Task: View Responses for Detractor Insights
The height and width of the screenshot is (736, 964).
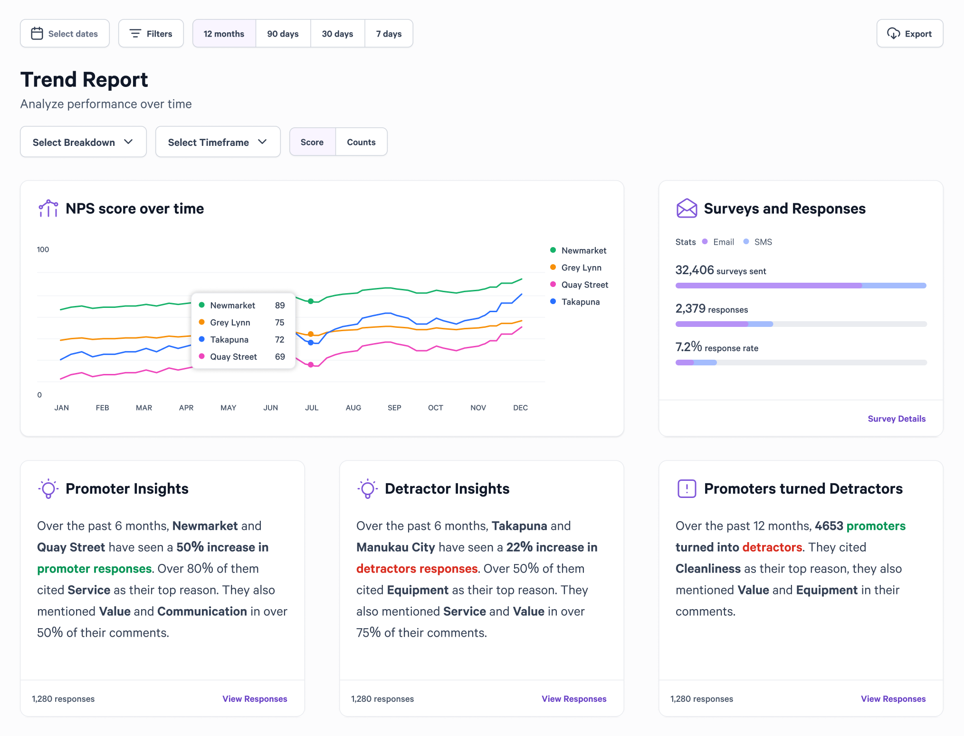Action: tap(574, 698)
